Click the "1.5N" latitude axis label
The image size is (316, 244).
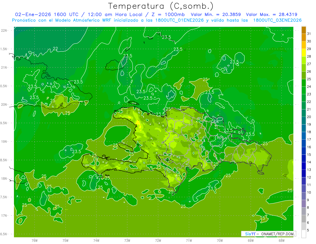tap(4, 49)
